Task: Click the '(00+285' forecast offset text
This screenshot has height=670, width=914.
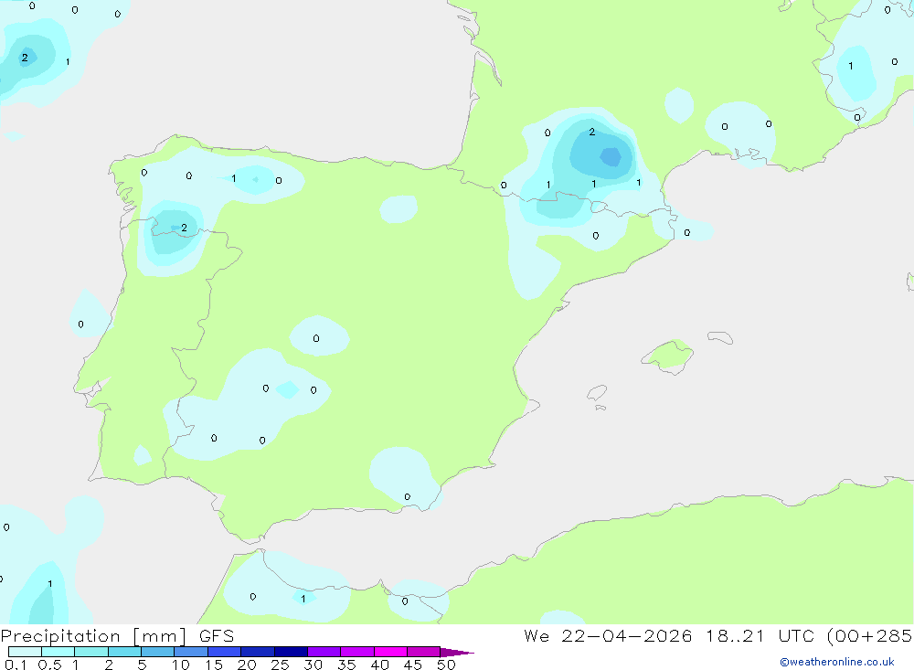Action: [870, 636]
